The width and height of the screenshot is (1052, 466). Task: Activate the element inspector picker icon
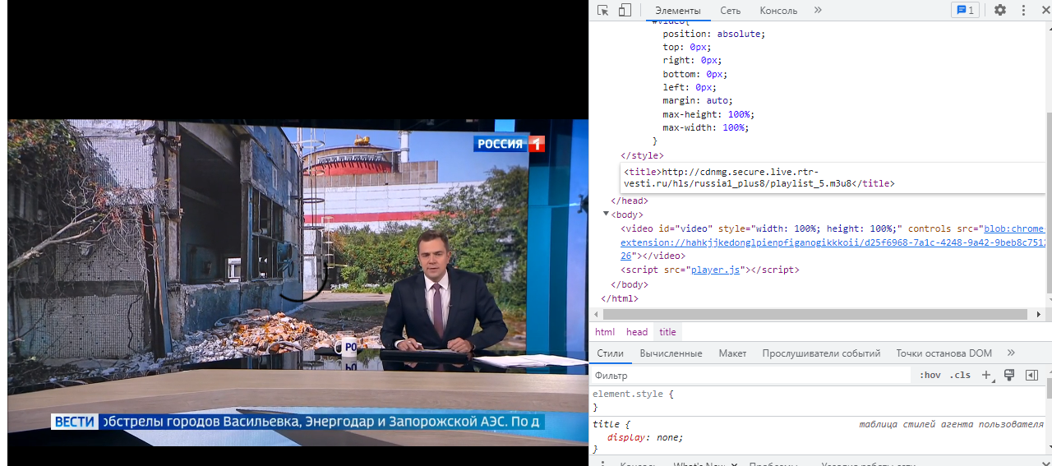tap(602, 10)
